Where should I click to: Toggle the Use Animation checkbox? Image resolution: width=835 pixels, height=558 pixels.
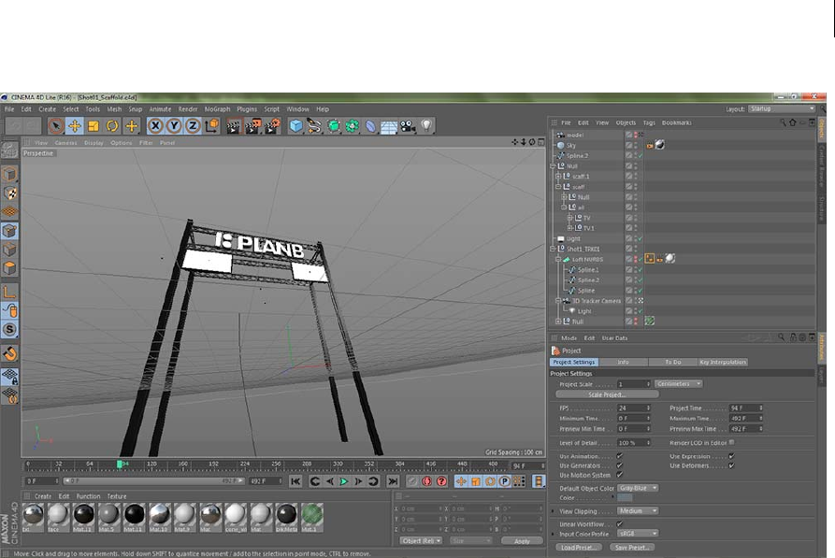click(619, 455)
